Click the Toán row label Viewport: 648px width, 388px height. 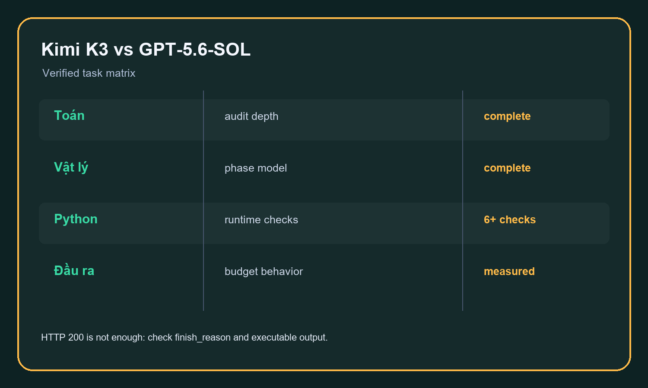click(69, 115)
